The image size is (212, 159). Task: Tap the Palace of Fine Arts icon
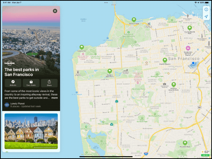coord(149,24)
